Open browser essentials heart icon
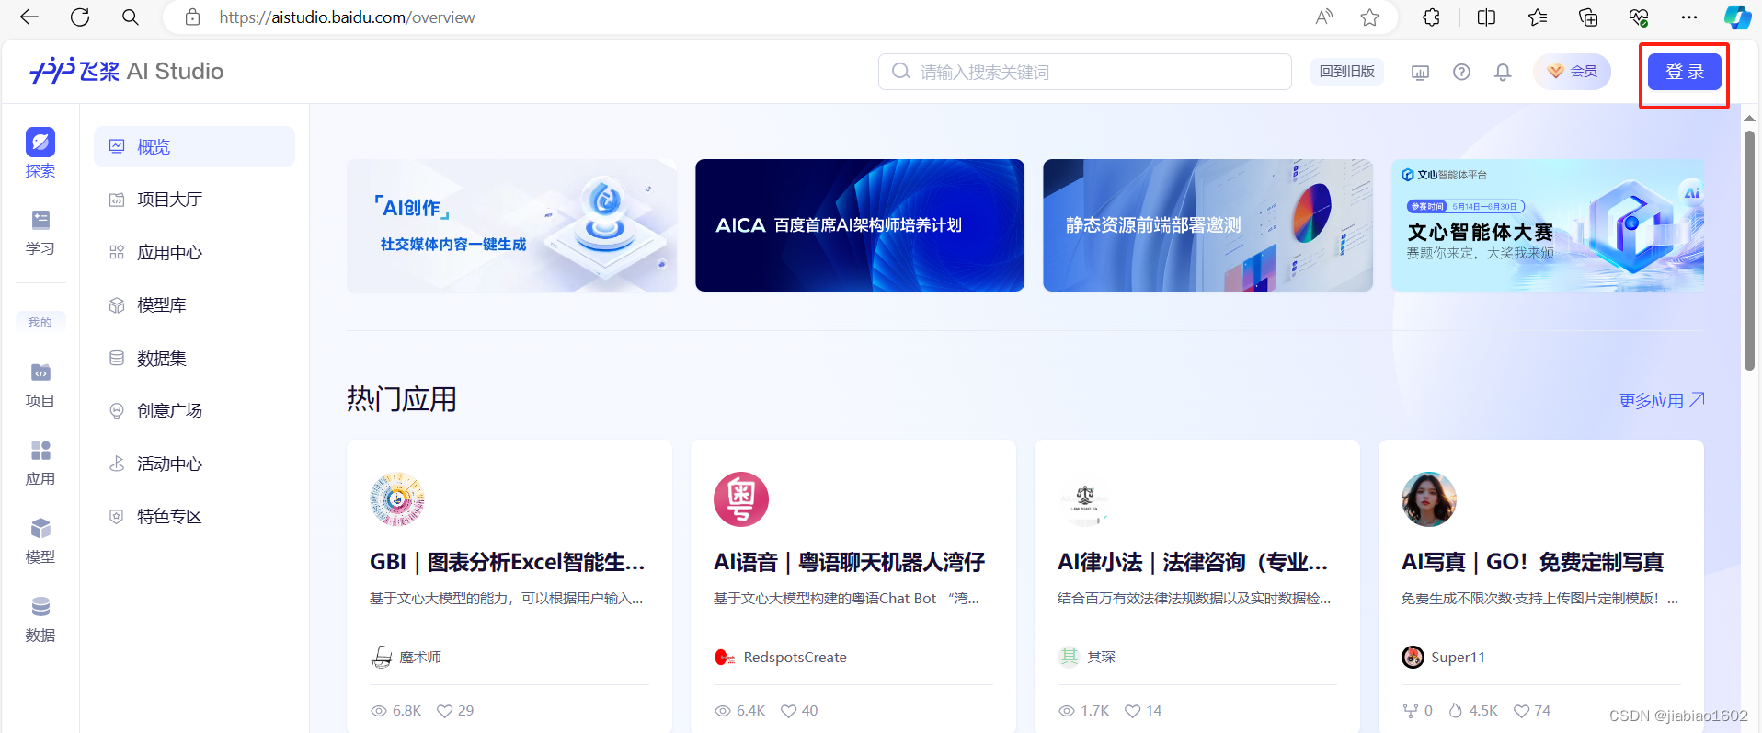This screenshot has height=733, width=1762. [1639, 17]
